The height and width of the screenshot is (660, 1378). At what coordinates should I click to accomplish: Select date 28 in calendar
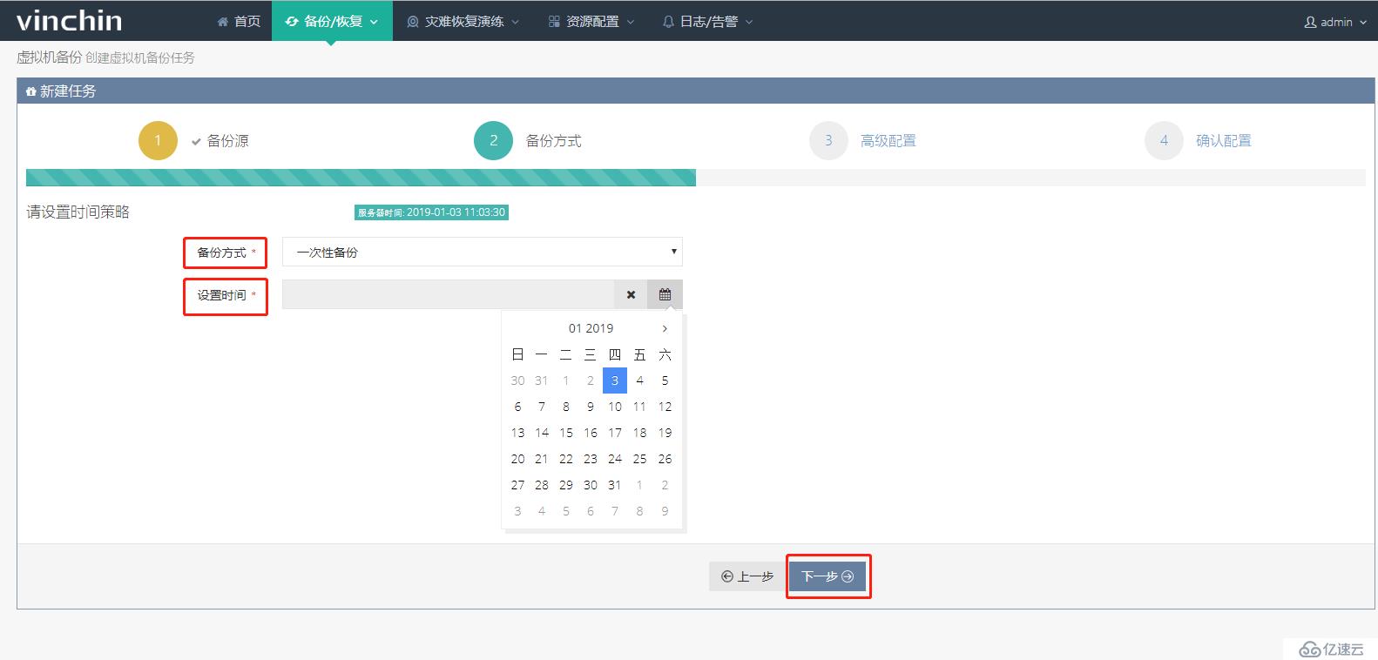tap(542, 485)
